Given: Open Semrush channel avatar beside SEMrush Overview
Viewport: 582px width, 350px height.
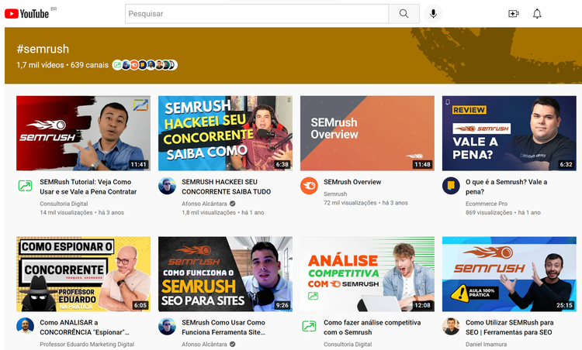Looking at the screenshot, I should coord(309,186).
